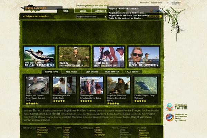Click the 'Folgt uns auf Twitter' text
This screenshot has width=207, height=138.
[181, 107]
